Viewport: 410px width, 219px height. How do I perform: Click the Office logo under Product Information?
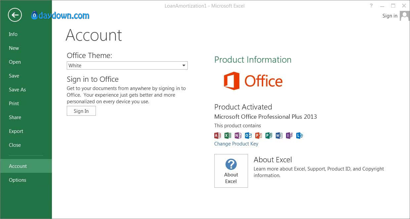(253, 81)
